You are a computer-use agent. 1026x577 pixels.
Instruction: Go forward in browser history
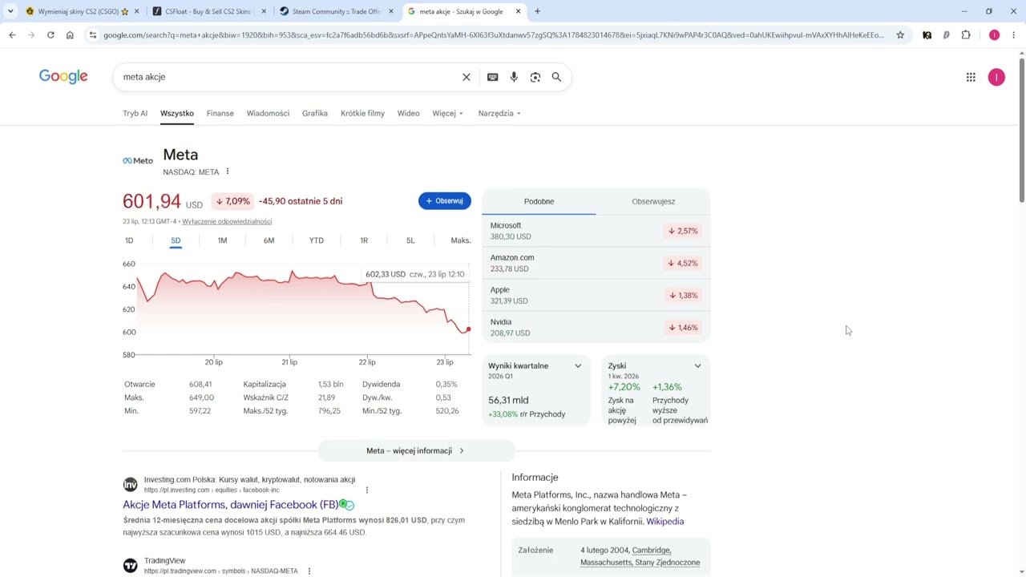pyautogui.click(x=31, y=35)
